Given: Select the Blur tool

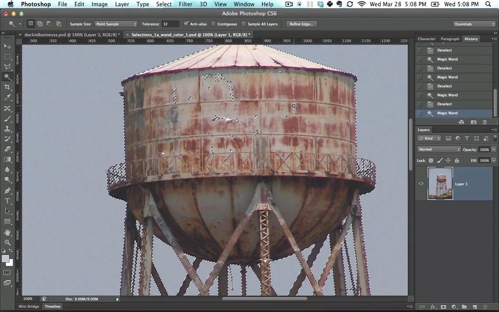Looking at the screenshot, I should [x=7, y=169].
